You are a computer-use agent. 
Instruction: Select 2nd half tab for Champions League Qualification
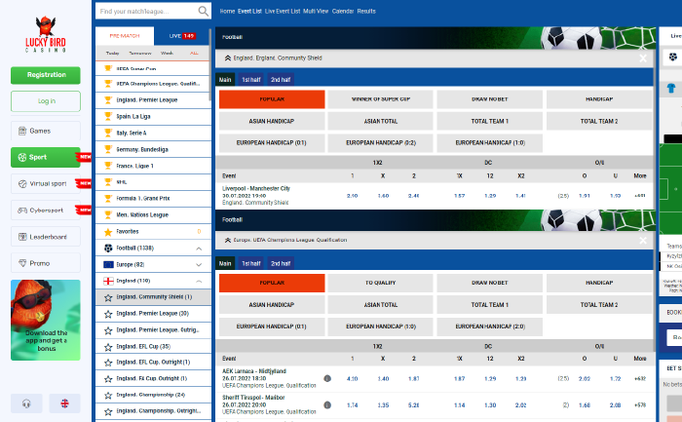coord(281,263)
